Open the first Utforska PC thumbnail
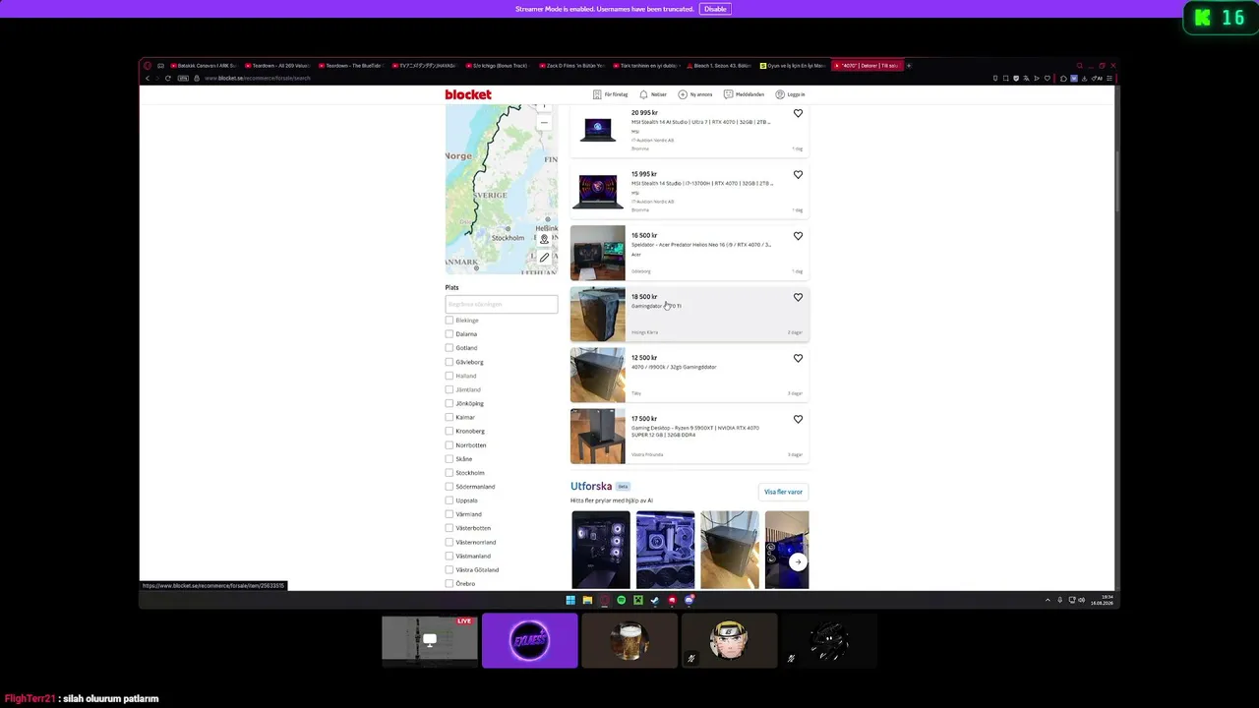Viewport: 1259px width, 708px height. (x=601, y=550)
